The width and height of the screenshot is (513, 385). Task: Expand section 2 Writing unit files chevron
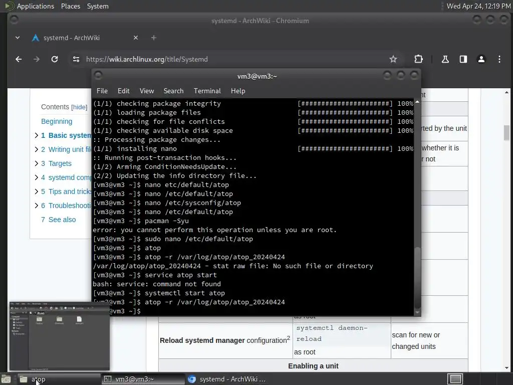(36, 149)
